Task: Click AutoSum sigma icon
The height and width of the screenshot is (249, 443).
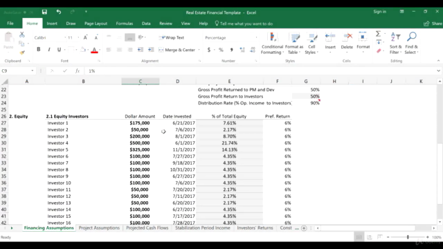Action: (378, 34)
